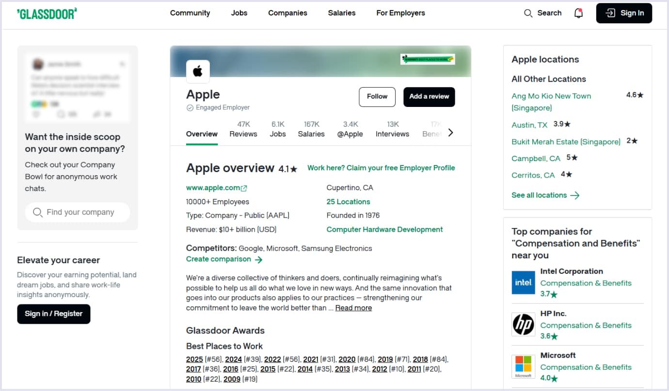Click the Apple company logo
Screen dimensions: 669x391
pos(198,72)
